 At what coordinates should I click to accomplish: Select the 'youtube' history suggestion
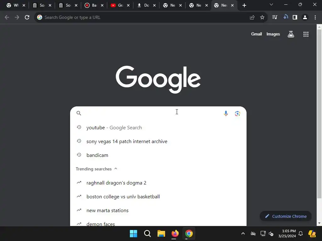[x=158, y=127]
